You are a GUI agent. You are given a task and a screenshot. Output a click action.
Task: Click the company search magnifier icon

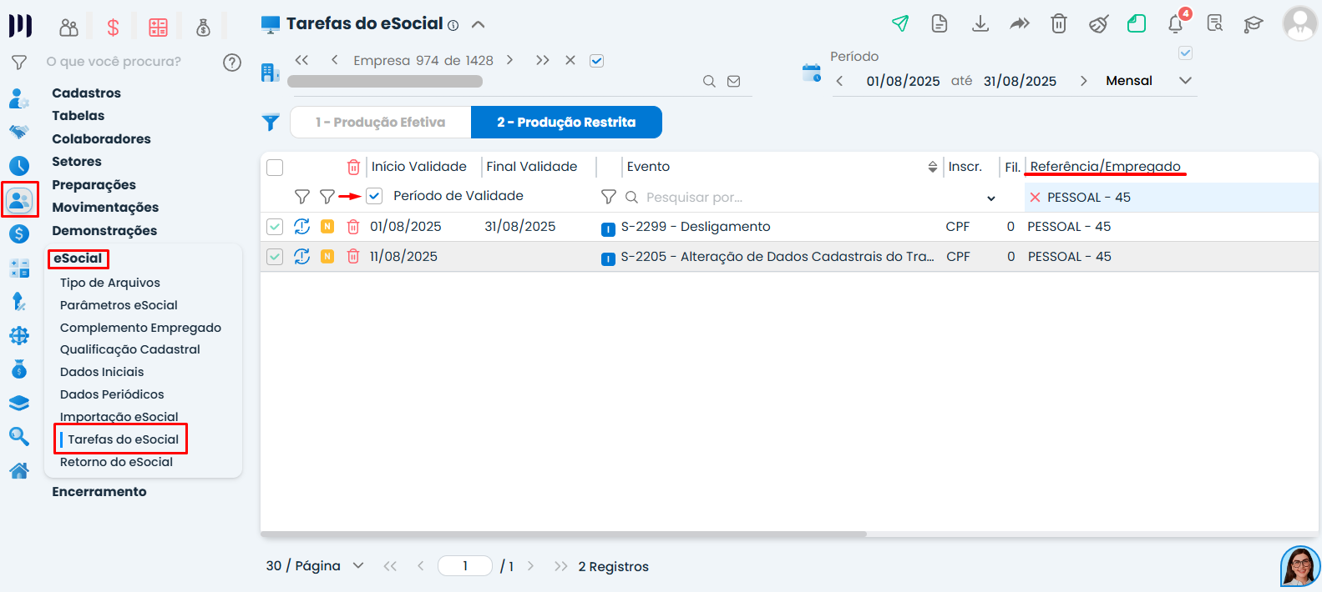[709, 81]
